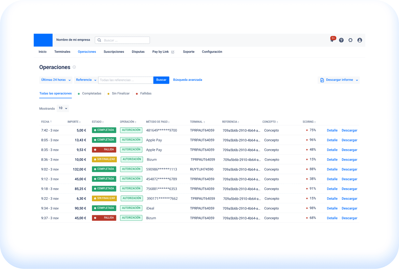Click card number 390171******7662

coord(162,199)
